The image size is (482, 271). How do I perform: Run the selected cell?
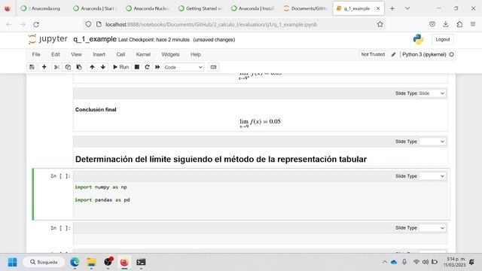[120, 67]
